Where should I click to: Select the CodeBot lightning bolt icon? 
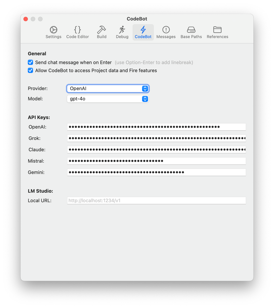coord(143,30)
